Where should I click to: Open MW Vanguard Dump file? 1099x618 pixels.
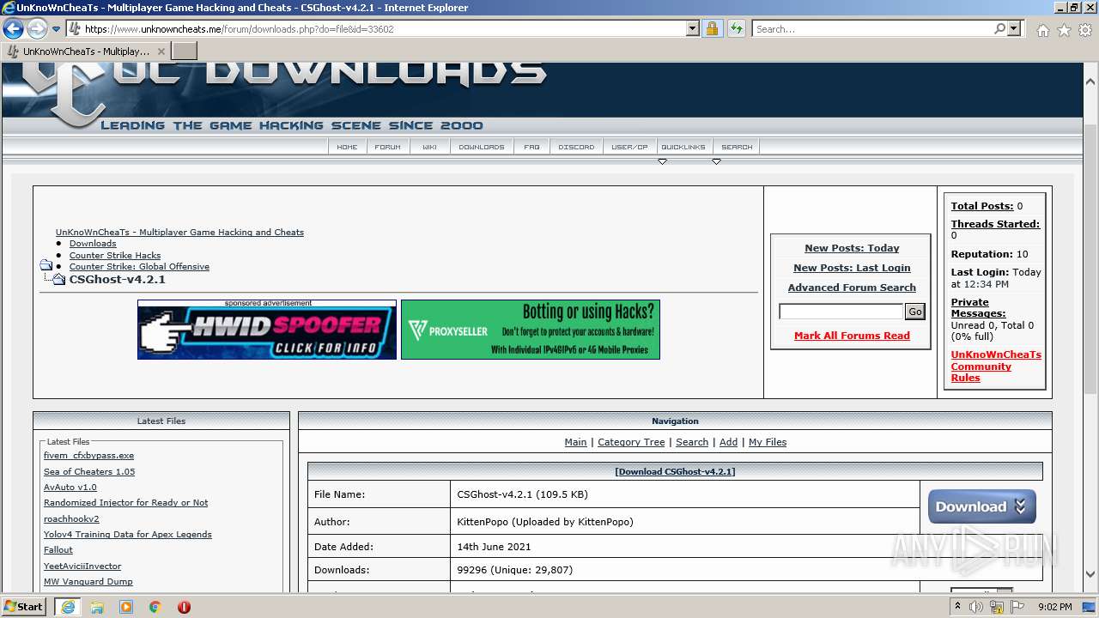pyautogui.click(x=88, y=582)
